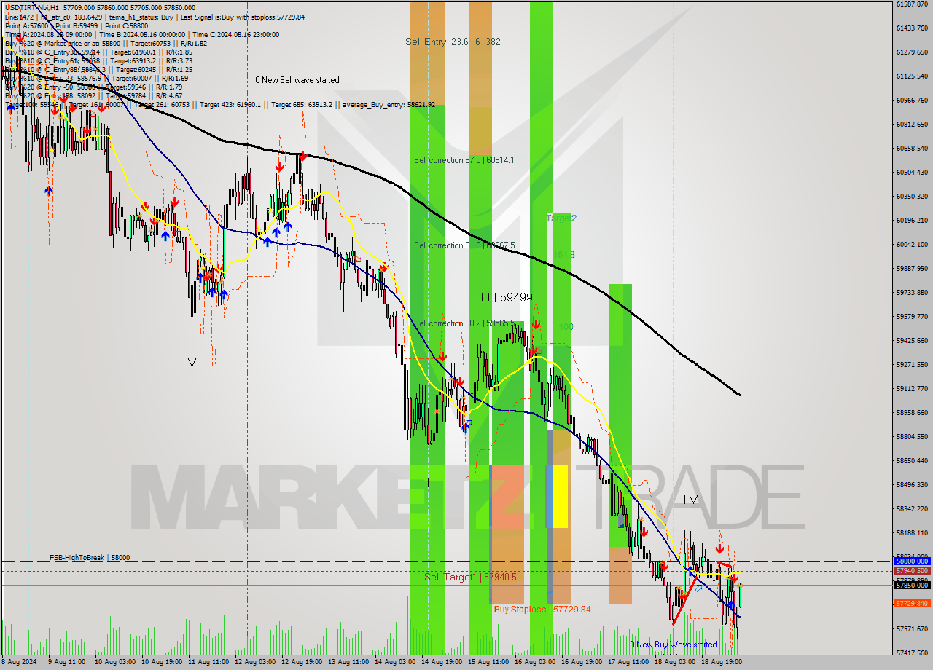Click the symbol header 'USDTIRT-Nbi,H1'

(31, 7)
